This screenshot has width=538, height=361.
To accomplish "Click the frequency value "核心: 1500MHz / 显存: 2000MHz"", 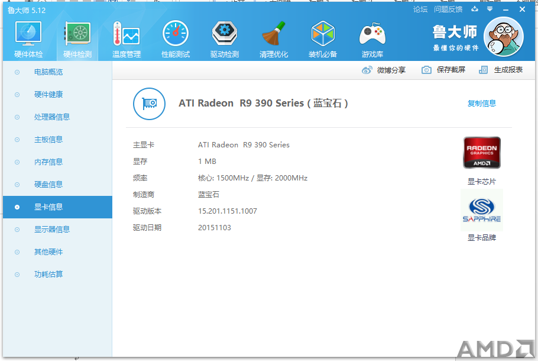I will 252,178.
